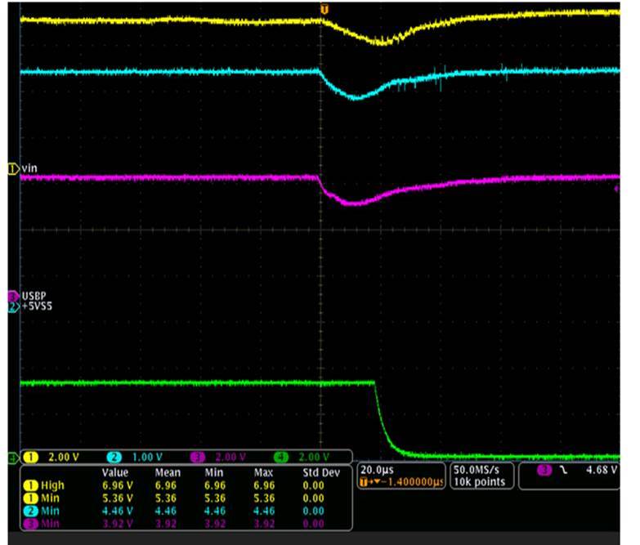Image resolution: width=640 pixels, height=545 pixels.
Task: Click the +5VS5 channel label
Action: (x=37, y=306)
